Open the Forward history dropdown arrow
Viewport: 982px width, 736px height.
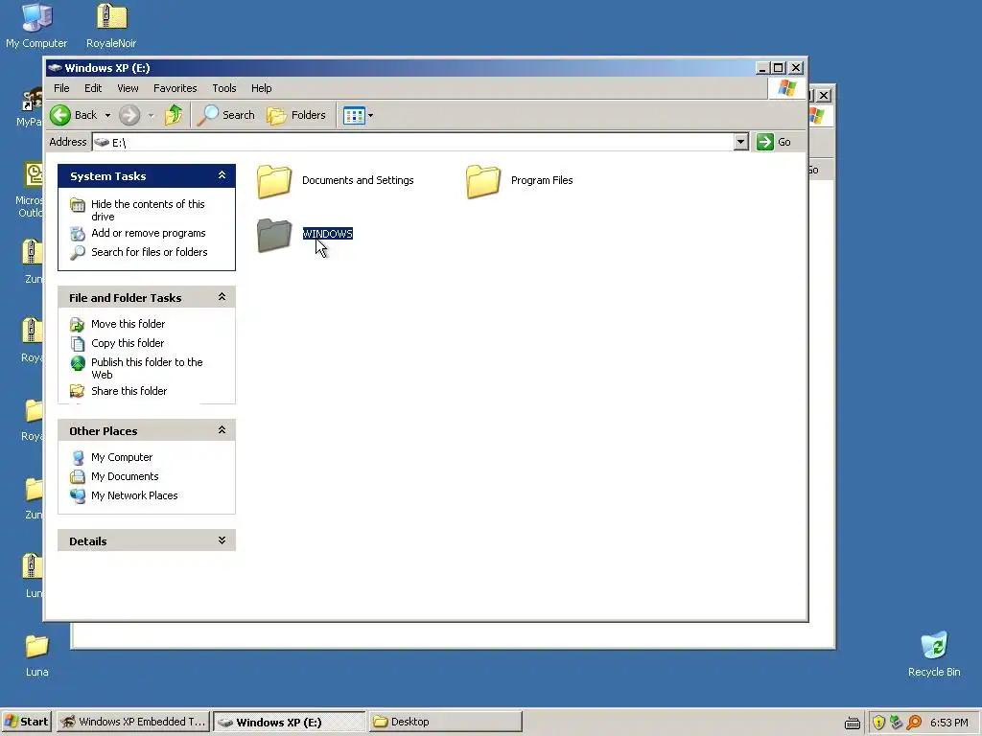(151, 115)
